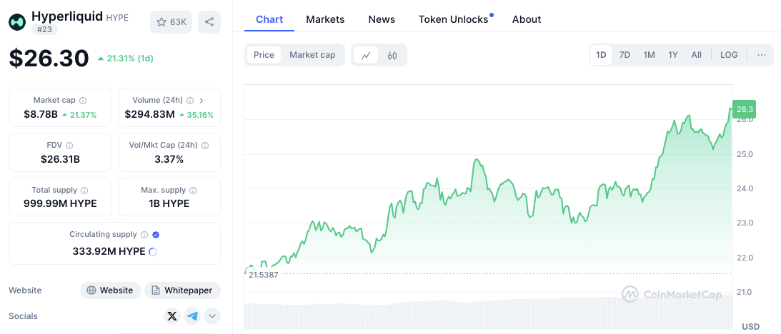Open the Markets tab

(325, 19)
